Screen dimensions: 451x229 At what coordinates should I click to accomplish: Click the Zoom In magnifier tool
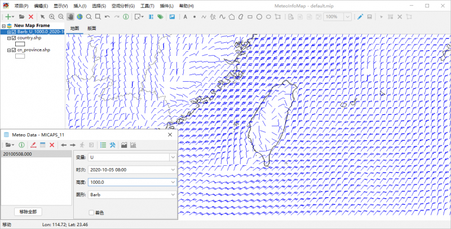[x=52, y=17]
